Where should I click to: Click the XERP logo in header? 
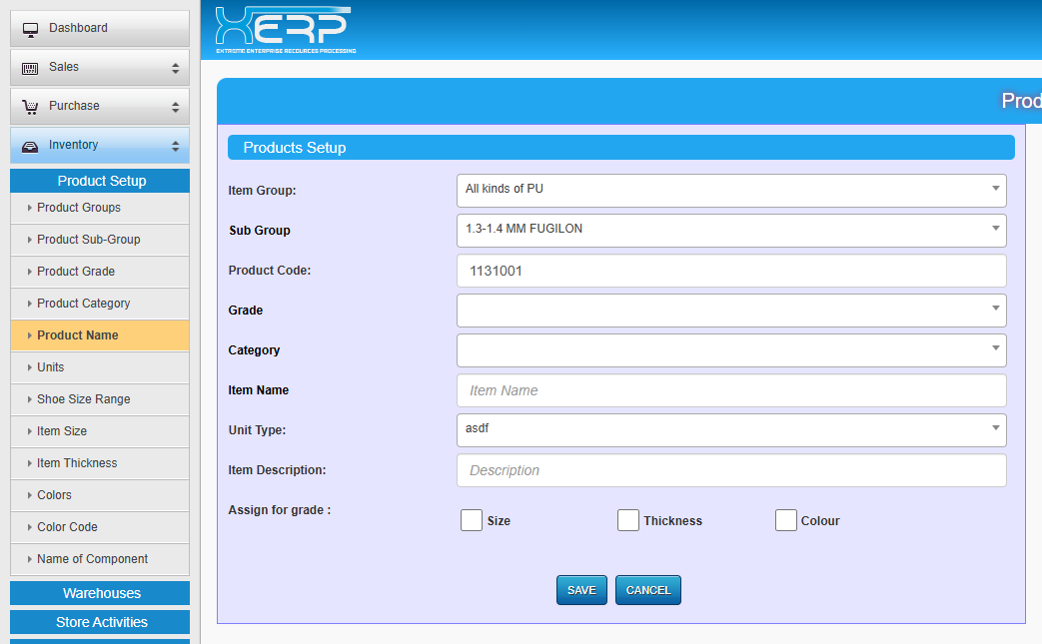coord(285,30)
